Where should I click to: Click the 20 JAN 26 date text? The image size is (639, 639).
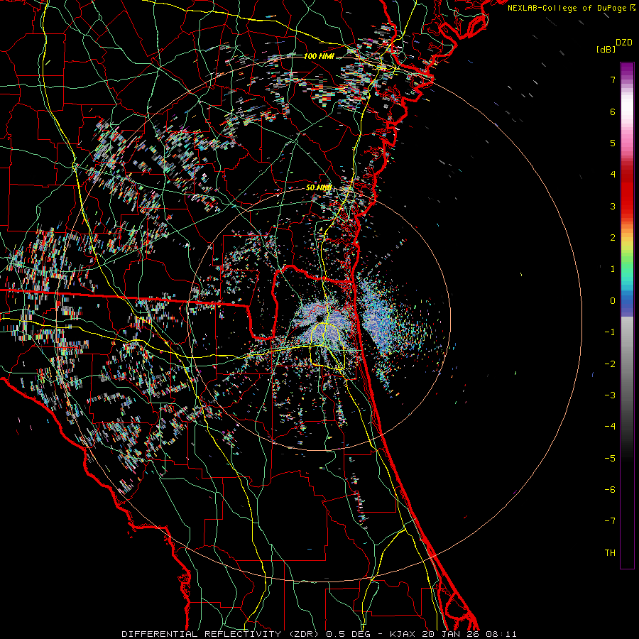tap(450, 634)
